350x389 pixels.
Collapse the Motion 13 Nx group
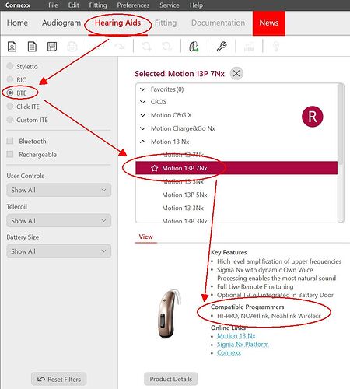(x=143, y=142)
